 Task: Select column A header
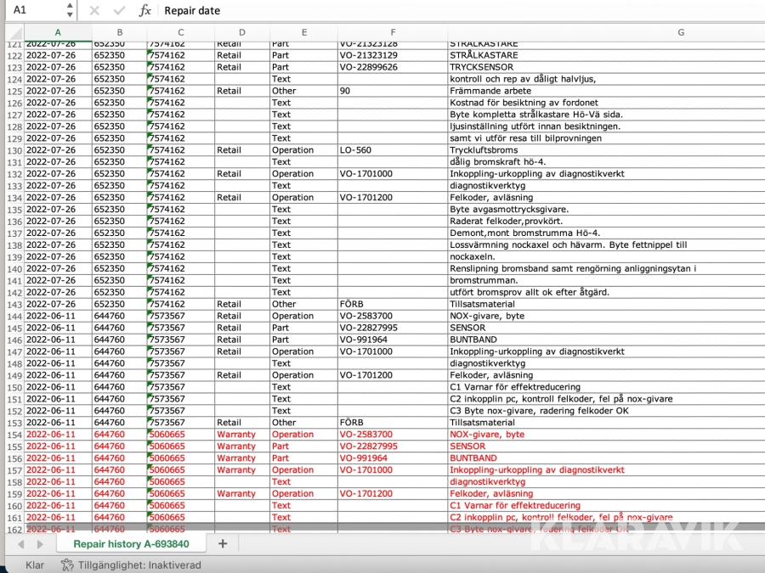pos(57,32)
